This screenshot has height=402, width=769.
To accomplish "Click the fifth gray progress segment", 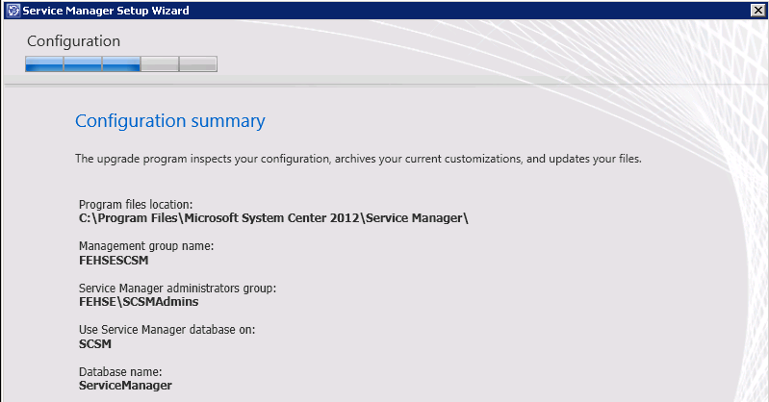I will 198,64.
